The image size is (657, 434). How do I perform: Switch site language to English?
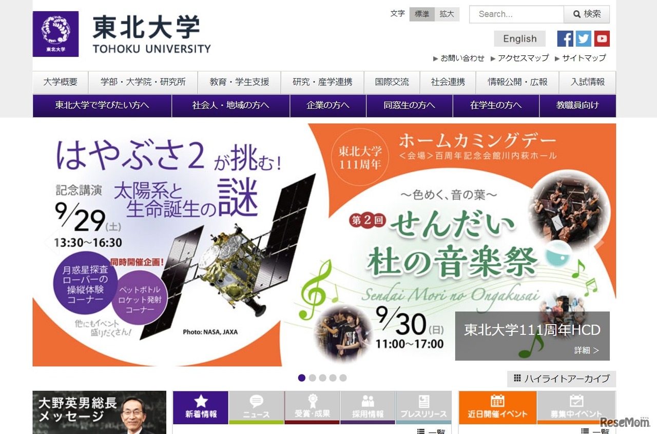click(x=519, y=38)
